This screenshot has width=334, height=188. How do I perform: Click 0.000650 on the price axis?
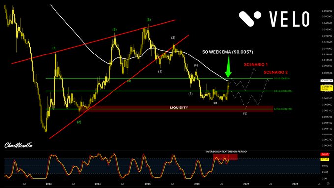click(x=327, y=146)
